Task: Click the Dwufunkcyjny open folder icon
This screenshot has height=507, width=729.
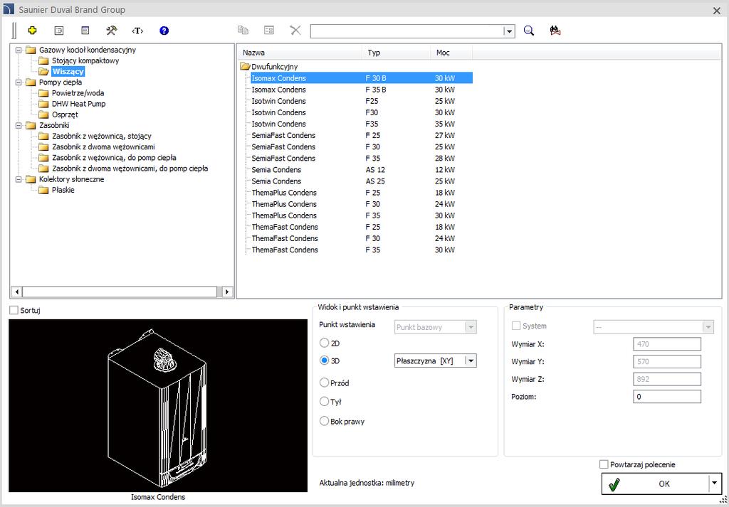Action: click(245, 67)
